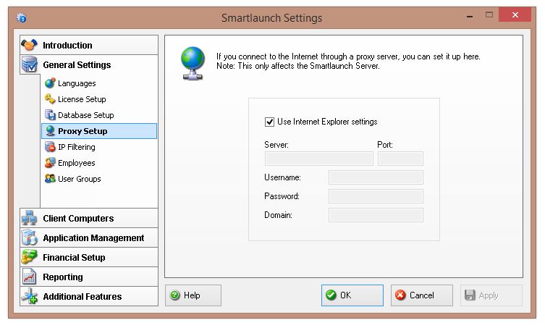Select Proxy Setup in the sidebar
The image size is (545, 328).
coord(83,131)
